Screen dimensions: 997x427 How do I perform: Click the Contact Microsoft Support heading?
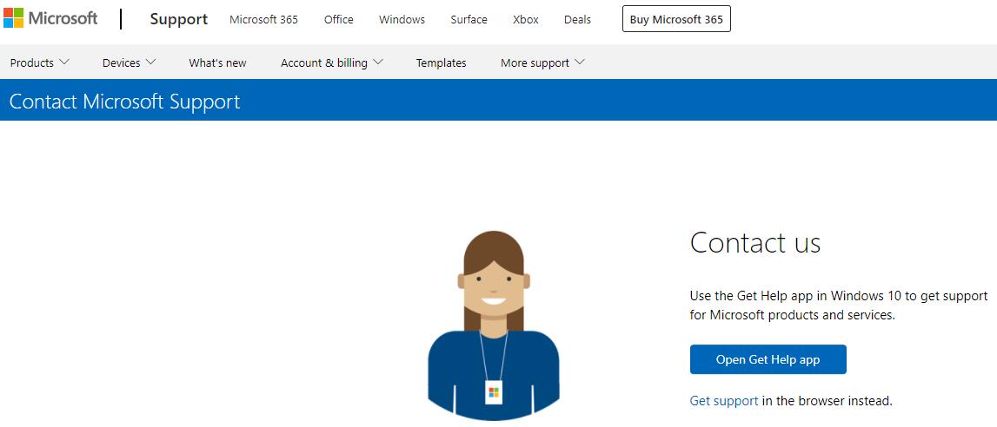point(124,102)
